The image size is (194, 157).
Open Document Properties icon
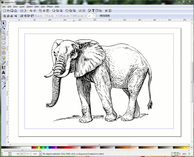click(110, 11)
